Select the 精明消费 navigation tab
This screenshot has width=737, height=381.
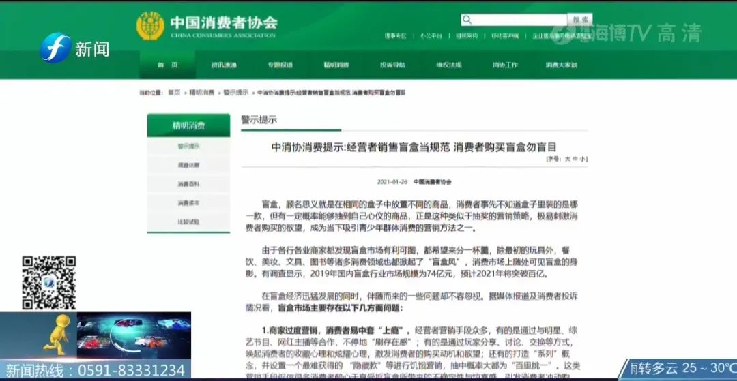tap(336, 65)
